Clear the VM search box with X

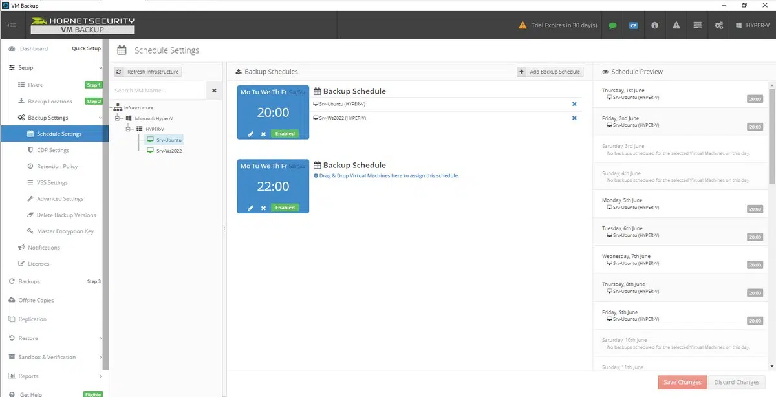214,91
